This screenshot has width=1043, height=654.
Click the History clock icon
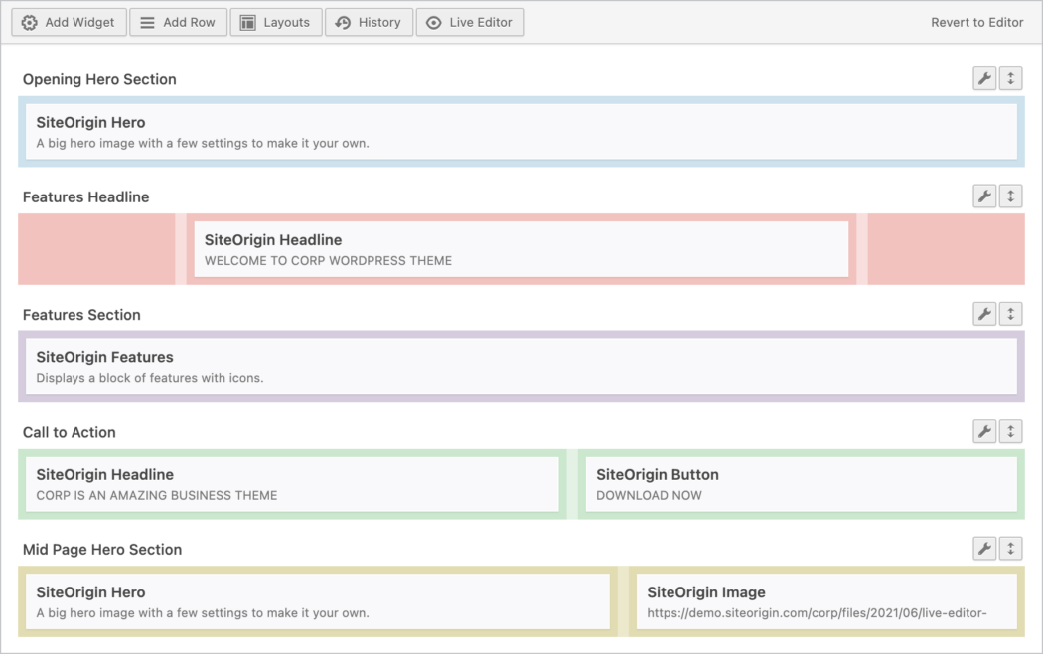coord(343,22)
